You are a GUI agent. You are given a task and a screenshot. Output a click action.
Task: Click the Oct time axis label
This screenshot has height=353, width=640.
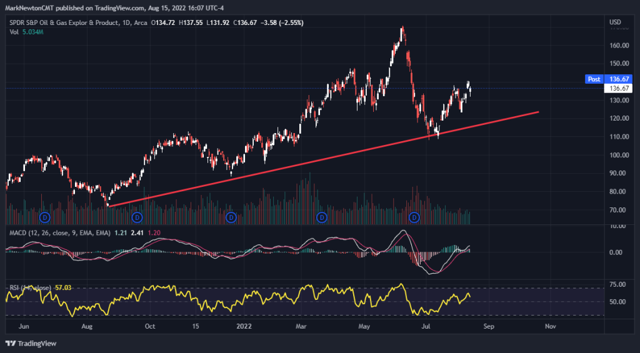click(150, 327)
